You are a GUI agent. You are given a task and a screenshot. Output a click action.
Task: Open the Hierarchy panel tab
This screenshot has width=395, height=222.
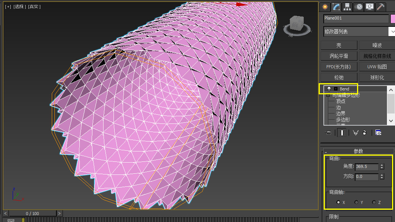pyautogui.click(x=347, y=7)
